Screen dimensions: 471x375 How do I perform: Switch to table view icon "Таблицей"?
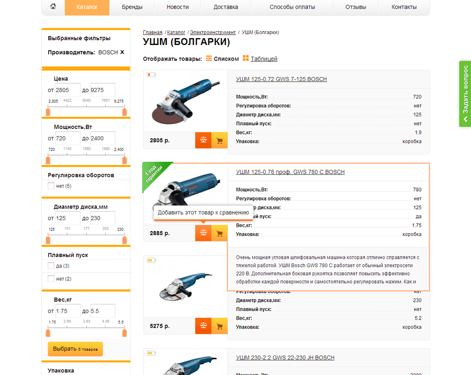coord(246,58)
